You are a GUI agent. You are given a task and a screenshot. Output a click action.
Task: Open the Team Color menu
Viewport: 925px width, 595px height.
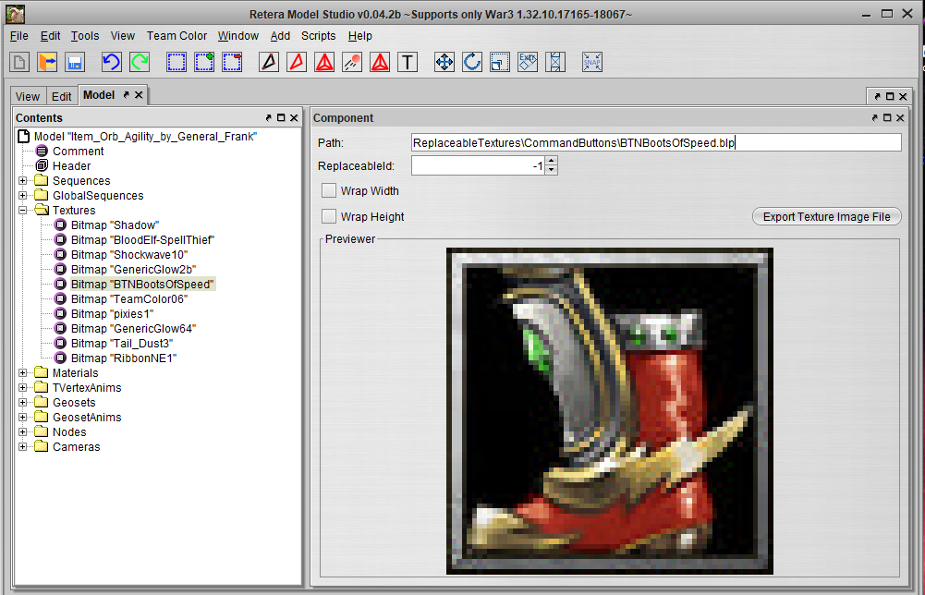click(177, 36)
